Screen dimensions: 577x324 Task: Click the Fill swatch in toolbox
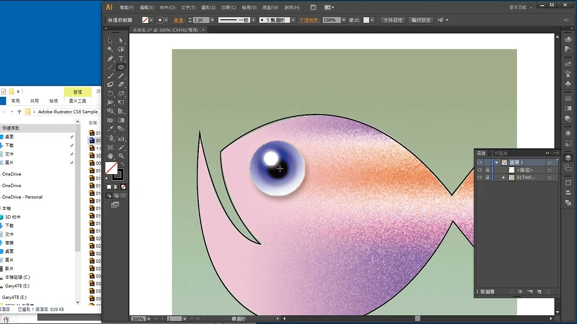[111, 168]
